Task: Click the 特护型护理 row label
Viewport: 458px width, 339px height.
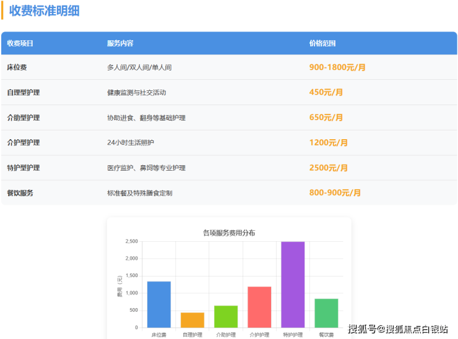Action: 24,168
